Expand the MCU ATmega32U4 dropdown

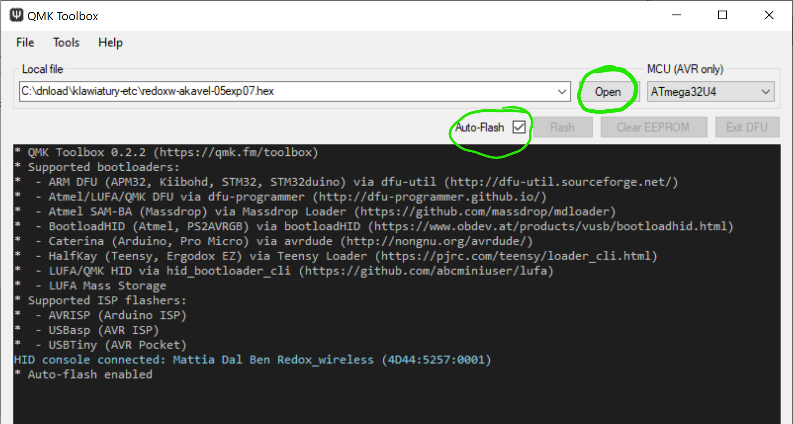(765, 92)
